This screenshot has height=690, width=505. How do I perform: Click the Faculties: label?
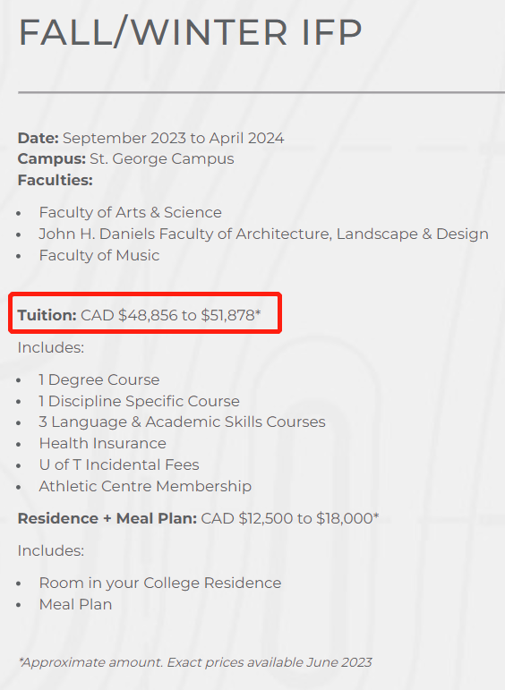(55, 180)
